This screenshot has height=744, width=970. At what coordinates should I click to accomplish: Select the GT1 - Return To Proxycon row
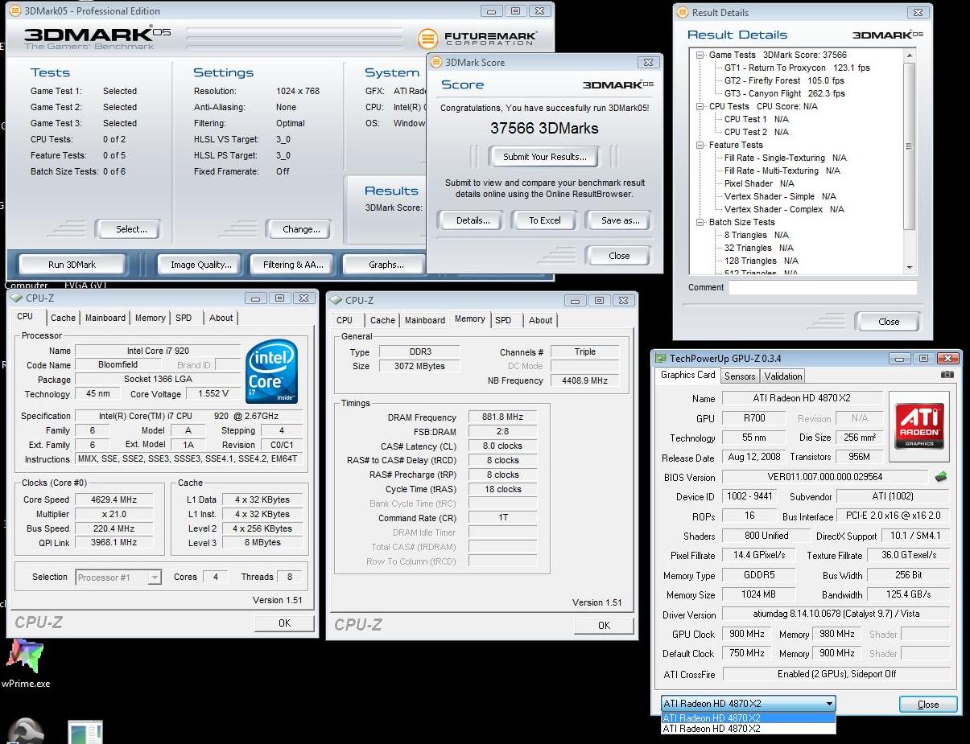[x=797, y=68]
